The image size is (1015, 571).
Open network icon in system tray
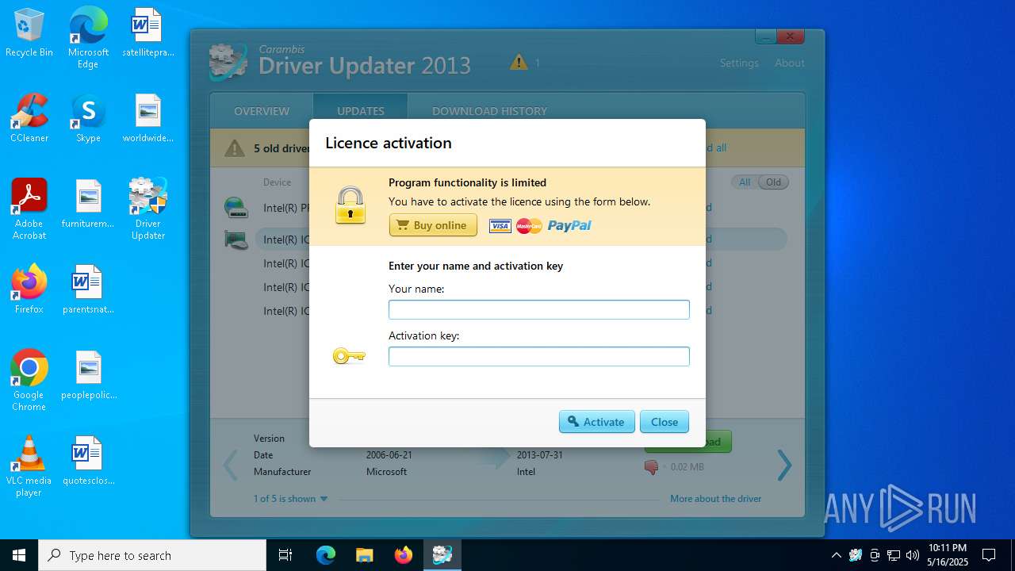coord(894,555)
